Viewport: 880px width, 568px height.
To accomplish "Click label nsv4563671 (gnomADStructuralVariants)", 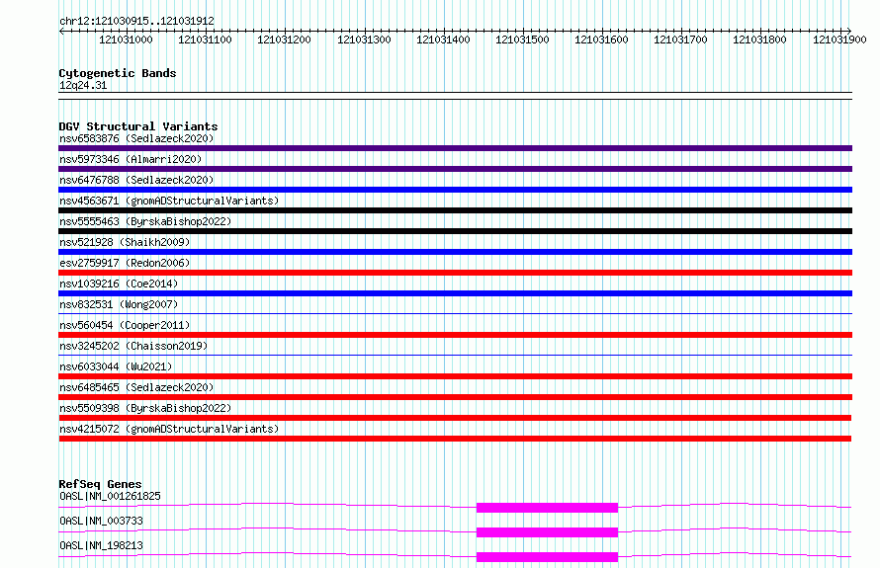I will [169, 201].
